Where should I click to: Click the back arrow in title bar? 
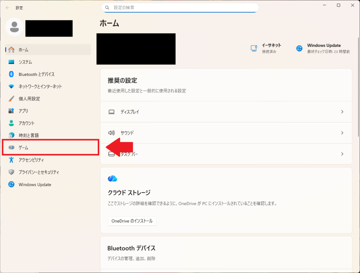tap(8, 7)
